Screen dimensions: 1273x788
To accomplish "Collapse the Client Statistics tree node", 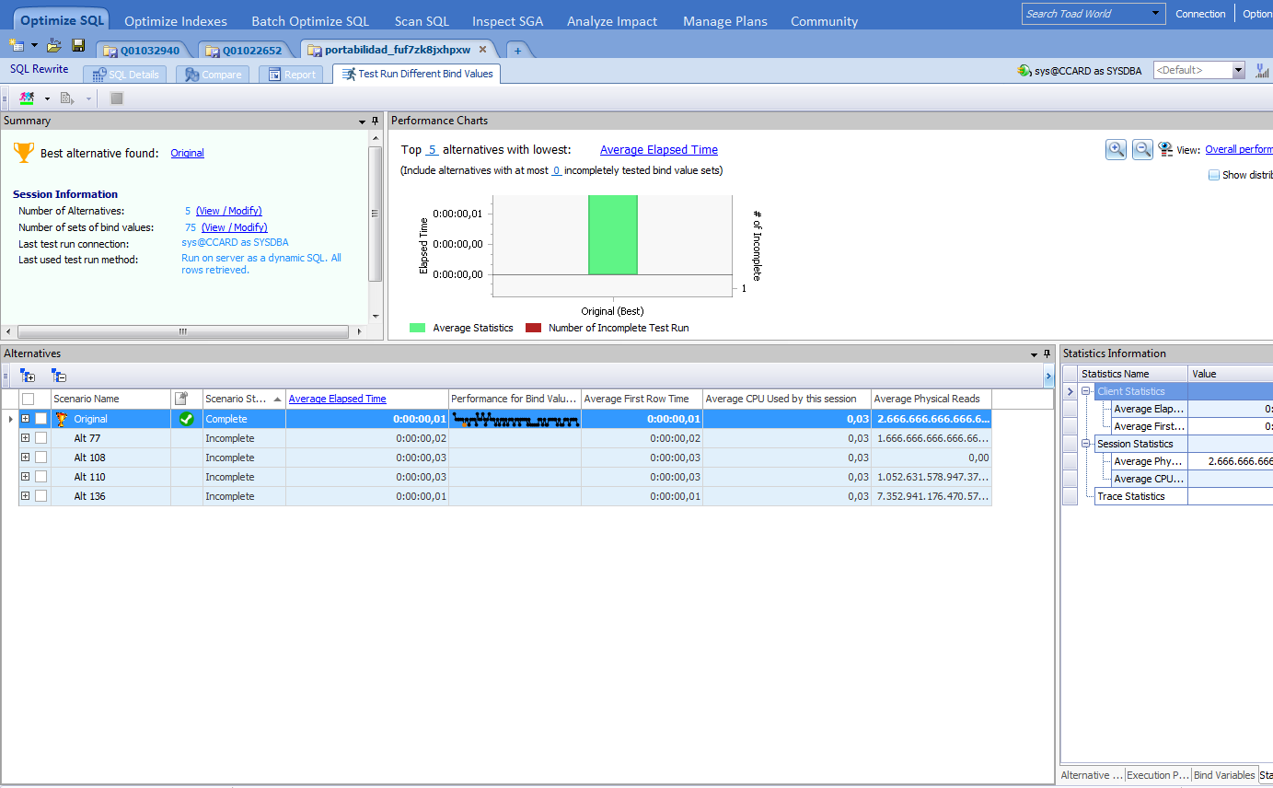I will [x=1086, y=391].
